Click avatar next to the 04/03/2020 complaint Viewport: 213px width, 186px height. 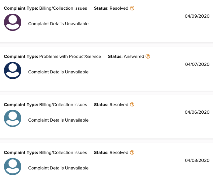[13, 167]
